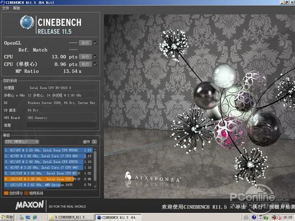Click the Cinebench globe logo icon
The width and height of the screenshot is (295, 221).
pyautogui.click(x=27, y=22)
